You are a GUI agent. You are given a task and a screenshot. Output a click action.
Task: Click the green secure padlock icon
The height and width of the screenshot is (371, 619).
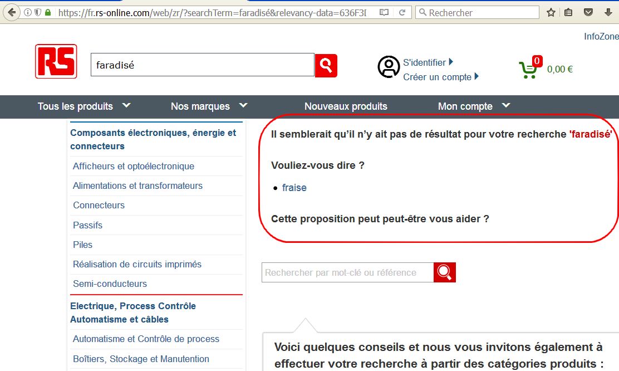point(48,13)
